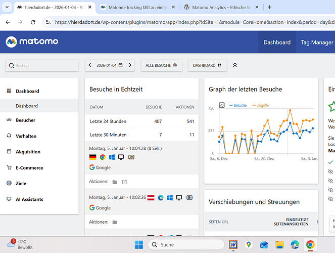Select the Dashboard sub-item in sidebar
Screen dimensions: 335x253
(27, 106)
